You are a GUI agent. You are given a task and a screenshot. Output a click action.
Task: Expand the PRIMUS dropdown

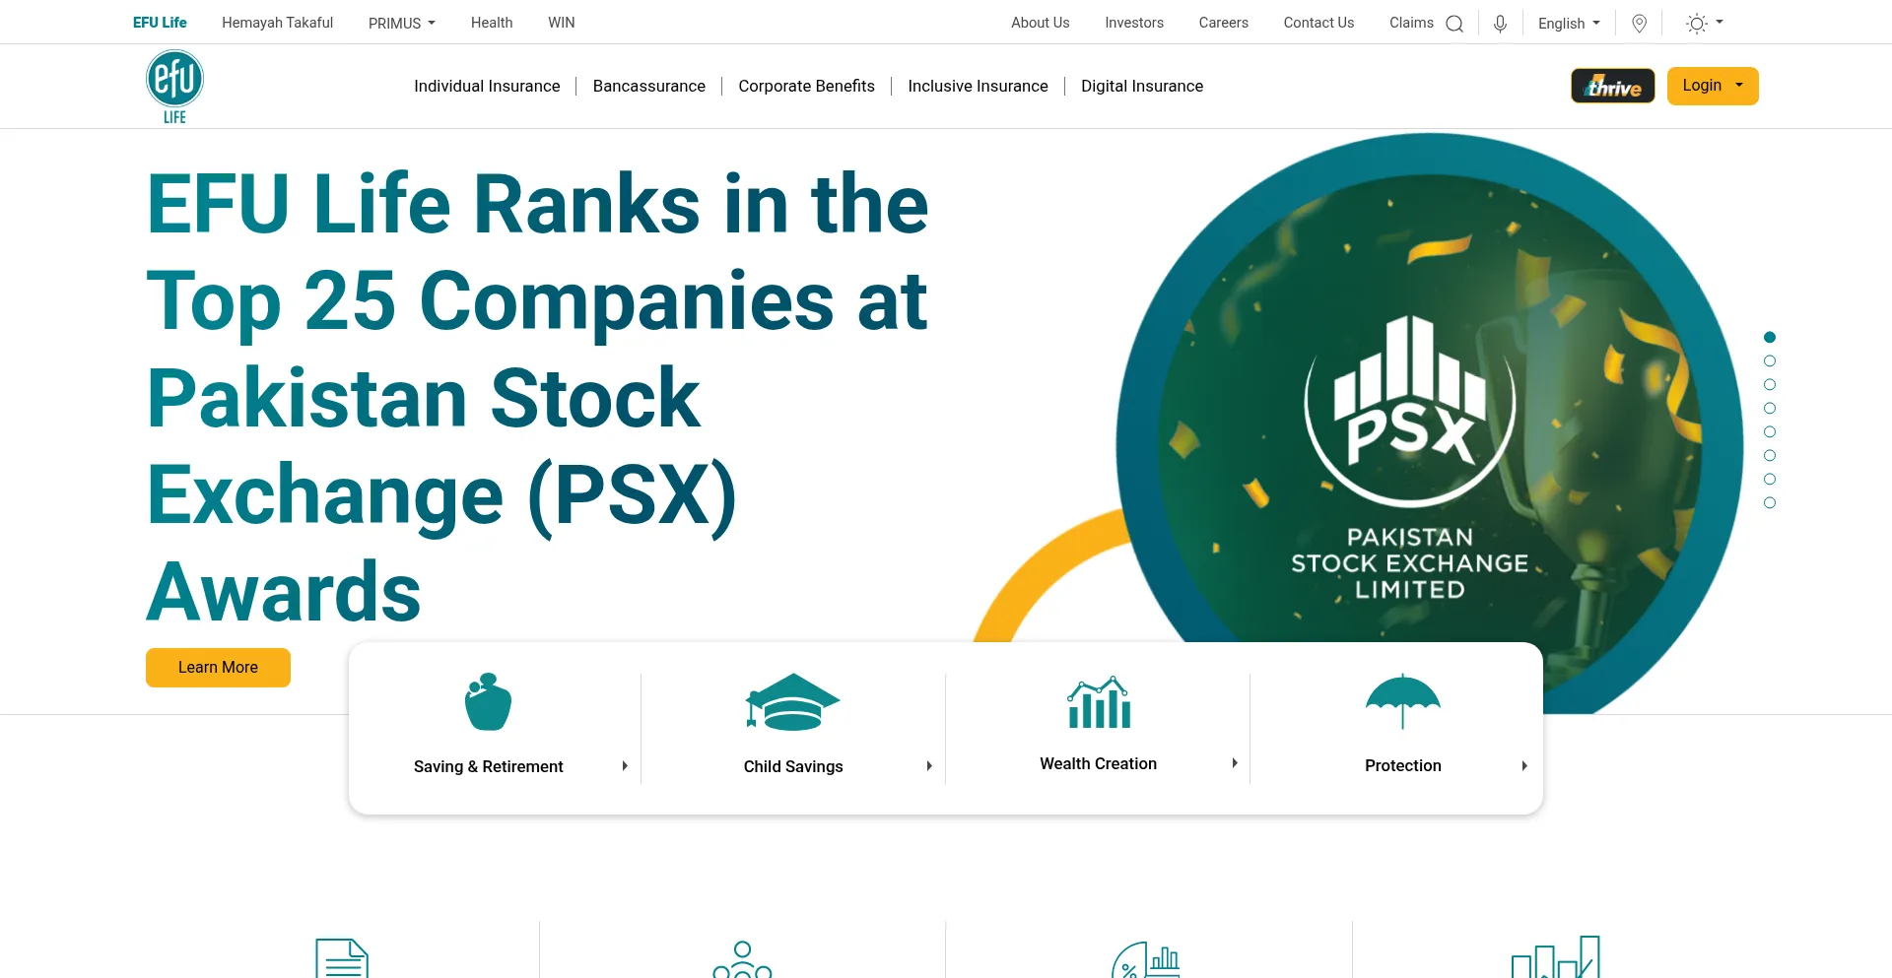[401, 24]
